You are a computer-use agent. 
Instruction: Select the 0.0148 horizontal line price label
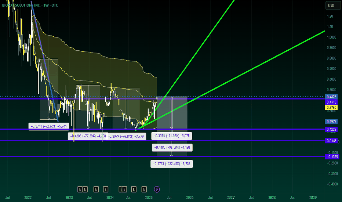tap(331, 141)
